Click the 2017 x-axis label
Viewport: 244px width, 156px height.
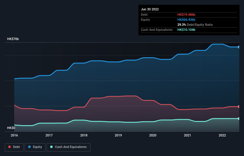(x=49, y=135)
